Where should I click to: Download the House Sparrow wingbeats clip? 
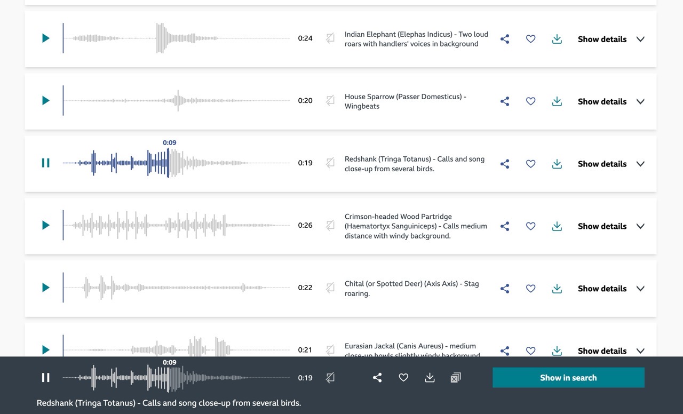click(557, 101)
